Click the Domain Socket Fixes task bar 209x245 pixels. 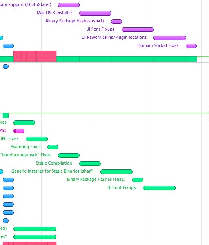tap(191, 46)
